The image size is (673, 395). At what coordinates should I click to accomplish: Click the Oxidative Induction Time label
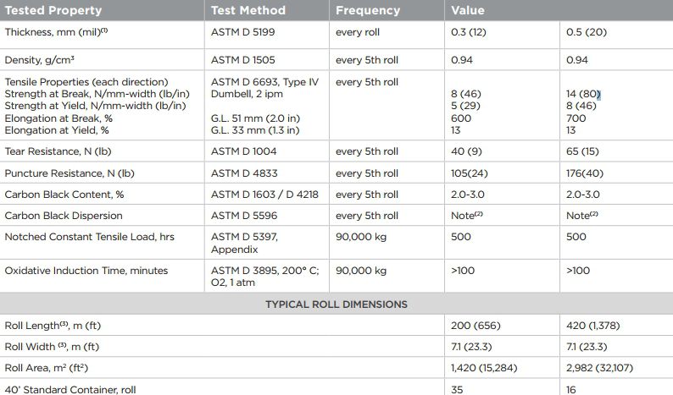click(x=86, y=271)
